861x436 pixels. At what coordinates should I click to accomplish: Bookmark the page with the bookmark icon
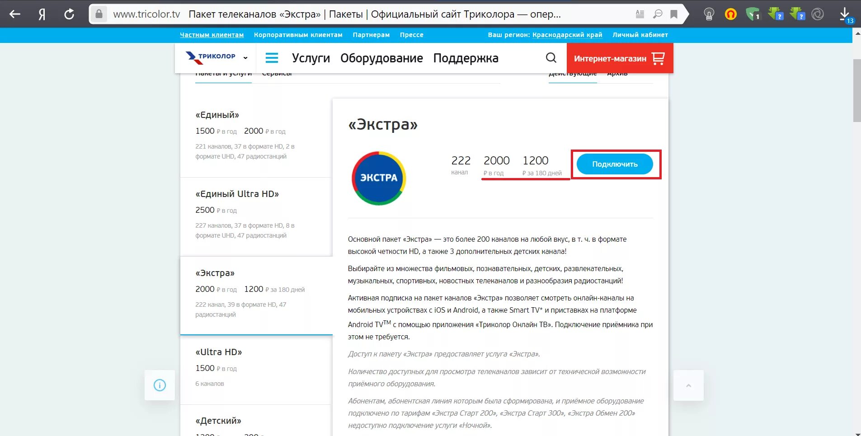(x=674, y=14)
